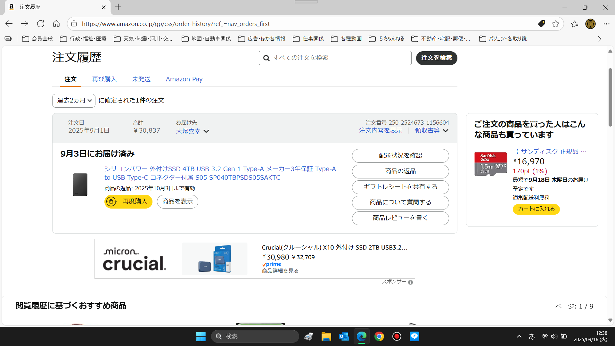The width and height of the screenshot is (615, 346).
Task: Open the 過去2ヵ月 period dropdown
Action: 74,101
